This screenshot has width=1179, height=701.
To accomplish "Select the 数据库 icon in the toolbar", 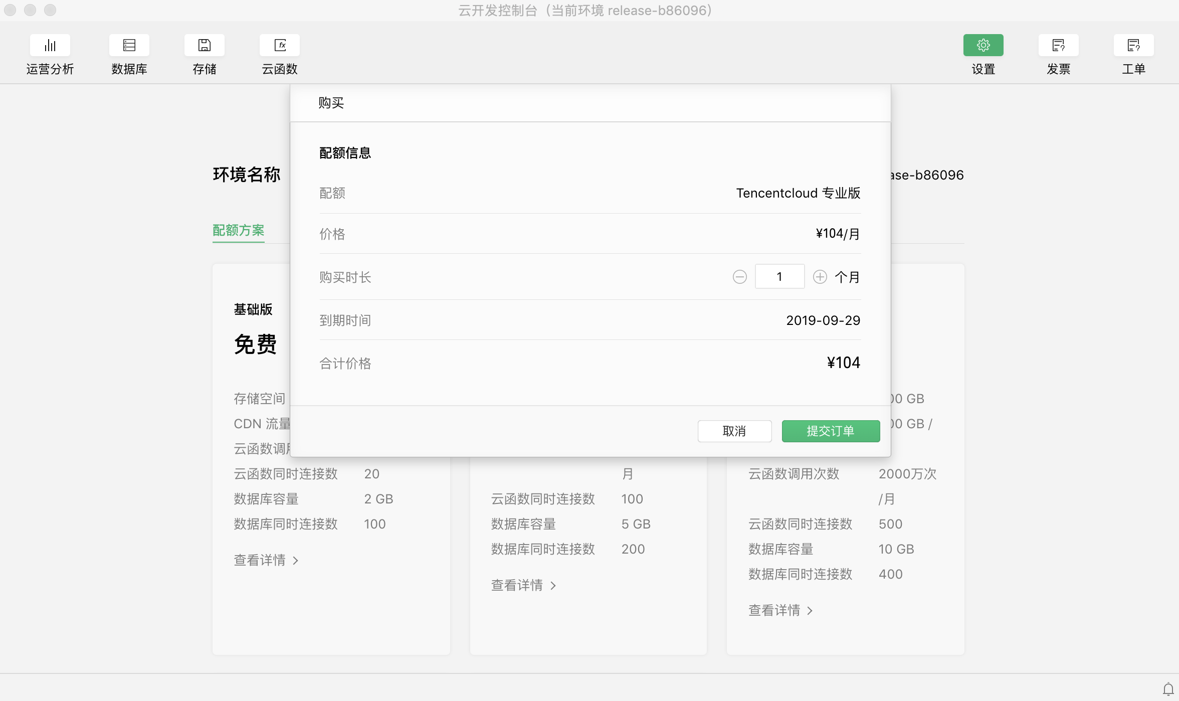I will [129, 45].
